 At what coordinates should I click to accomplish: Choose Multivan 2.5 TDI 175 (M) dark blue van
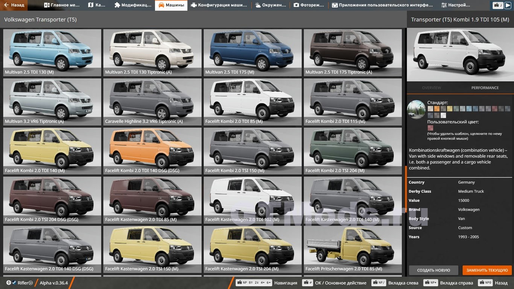click(x=252, y=53)
